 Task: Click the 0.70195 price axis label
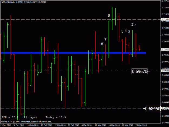(165, 55)
